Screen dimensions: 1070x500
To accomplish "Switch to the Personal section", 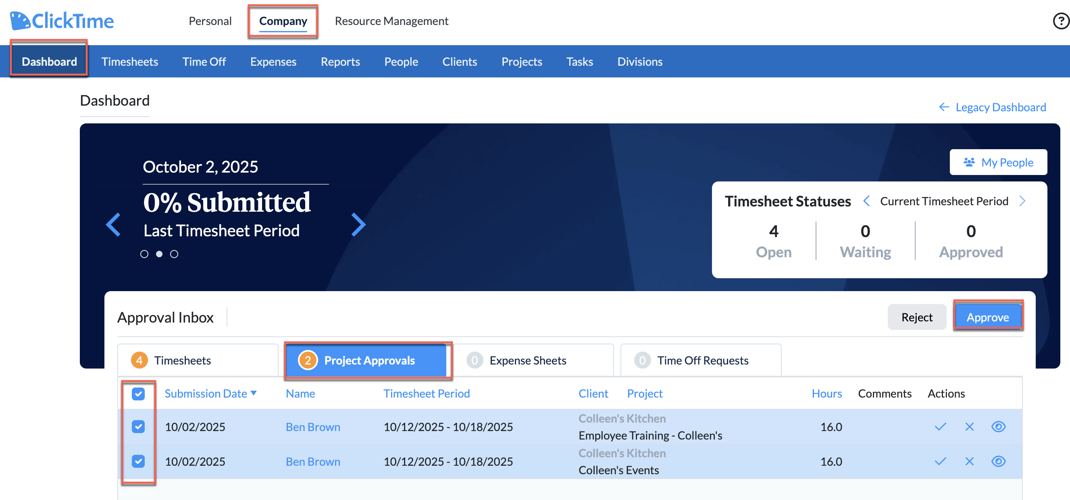I will pyautogui.click(x=210, y=21).
